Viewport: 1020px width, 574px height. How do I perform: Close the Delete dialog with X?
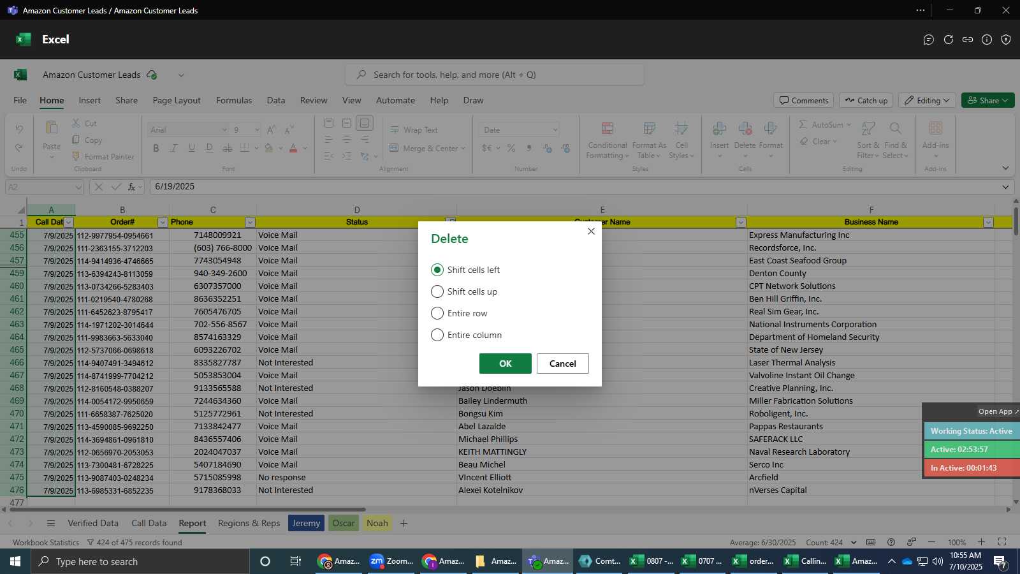click(591, 231)
